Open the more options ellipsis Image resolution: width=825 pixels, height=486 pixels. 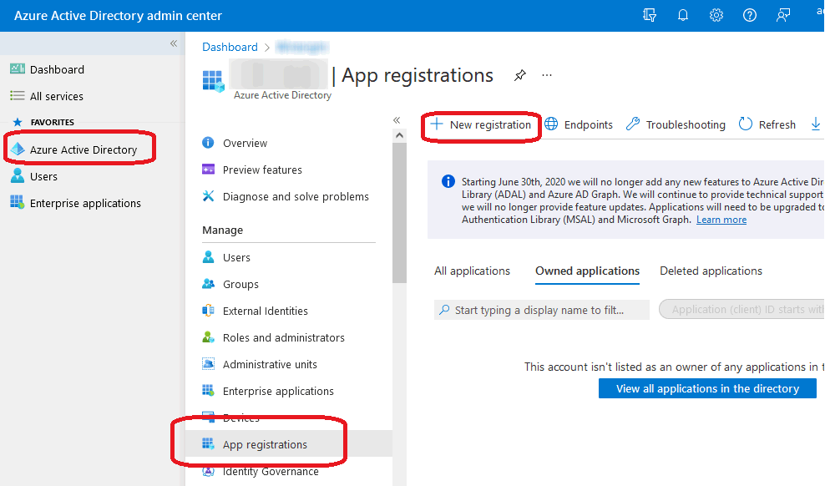547,75
